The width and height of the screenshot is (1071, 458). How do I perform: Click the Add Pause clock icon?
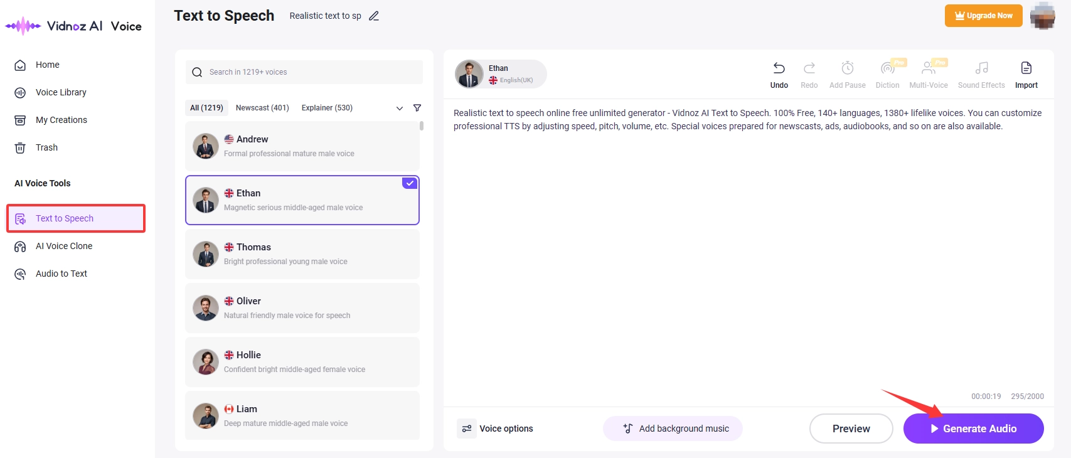(x=847, y=68)
